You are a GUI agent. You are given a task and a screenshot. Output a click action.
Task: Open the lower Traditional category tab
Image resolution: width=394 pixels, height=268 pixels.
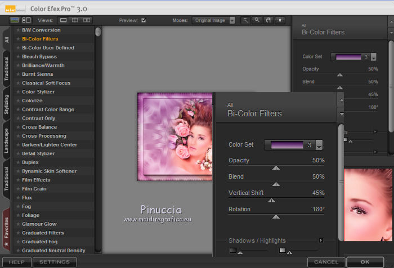7,179
